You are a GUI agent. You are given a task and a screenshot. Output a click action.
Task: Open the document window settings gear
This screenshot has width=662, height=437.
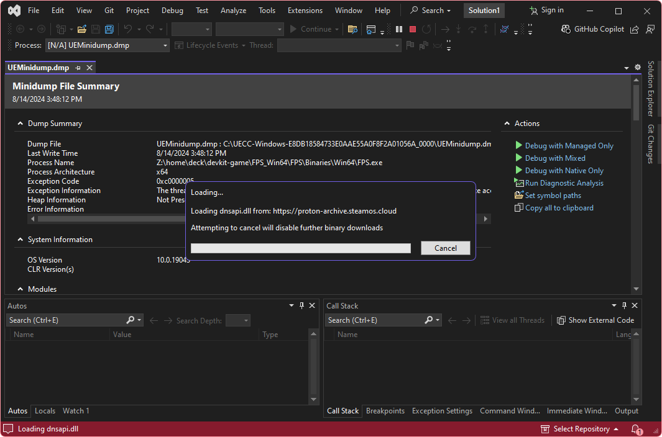pyautogui.click(x=638, y=67)
